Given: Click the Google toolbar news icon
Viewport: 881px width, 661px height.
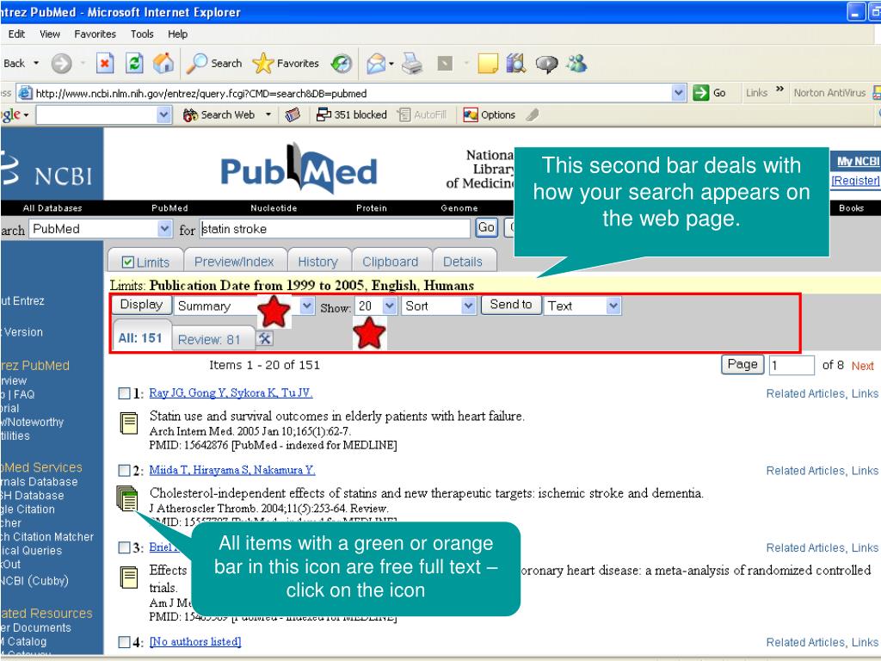Looking at the screenshot, I should coord(293,114).
